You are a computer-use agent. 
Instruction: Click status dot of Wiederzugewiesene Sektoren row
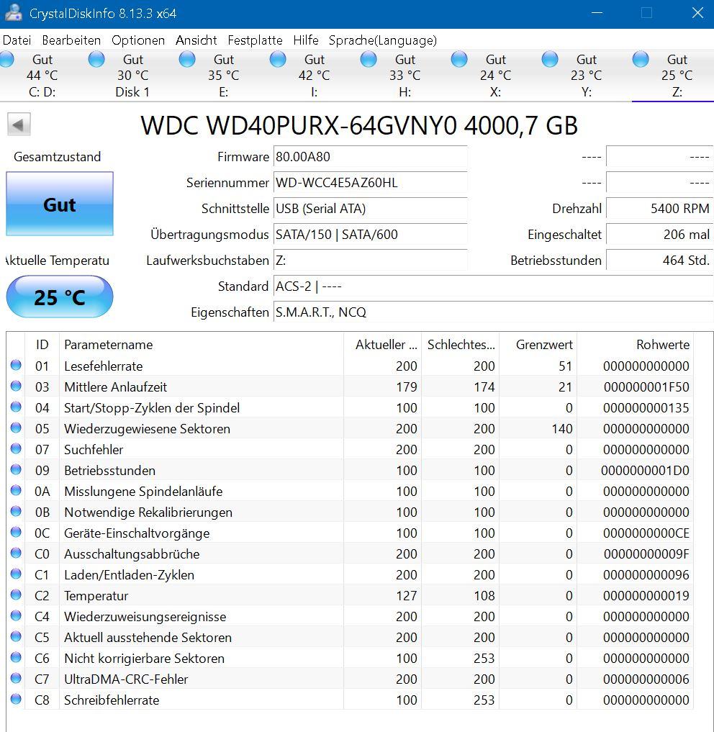point(16,428)
